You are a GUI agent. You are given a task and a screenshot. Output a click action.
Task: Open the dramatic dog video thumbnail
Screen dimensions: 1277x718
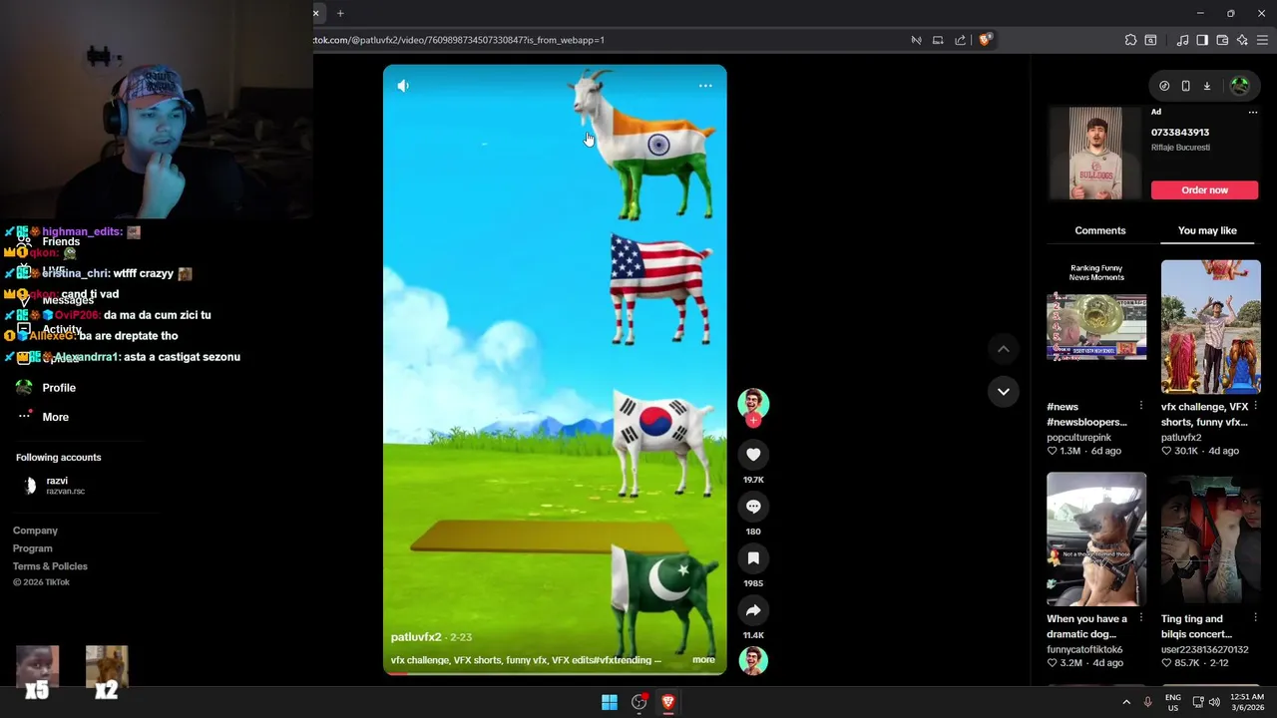point(1096,538)
